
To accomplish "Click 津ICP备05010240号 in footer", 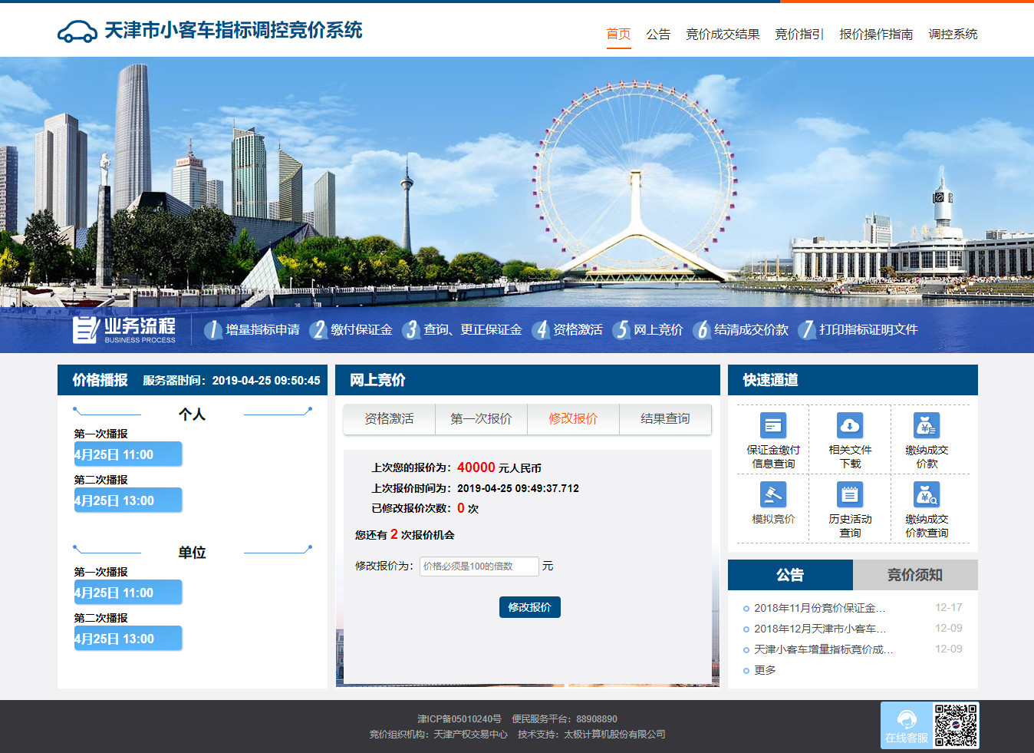I will (x=459, y=719).
